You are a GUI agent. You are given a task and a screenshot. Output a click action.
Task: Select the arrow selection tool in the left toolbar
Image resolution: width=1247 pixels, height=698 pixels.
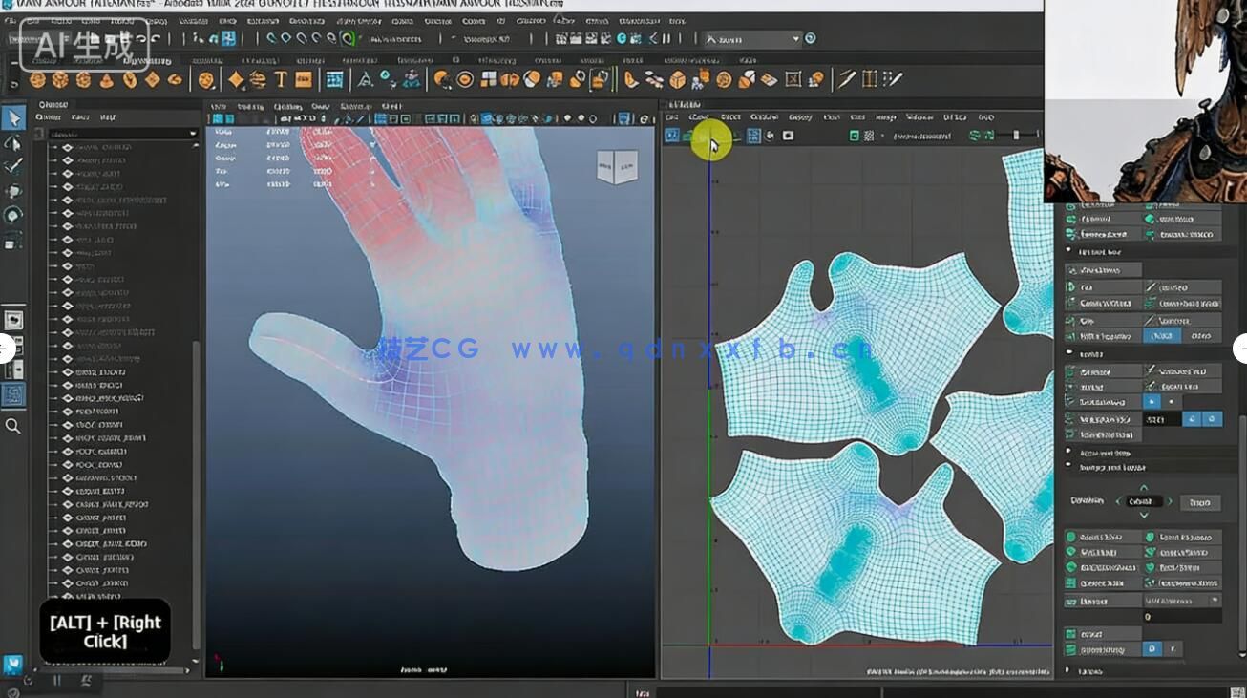pyautogui.click(x=12, y=118)
